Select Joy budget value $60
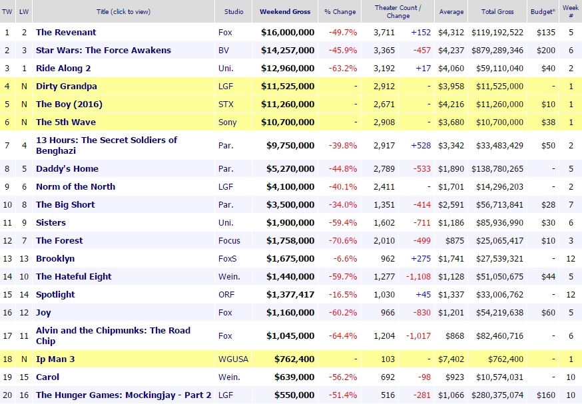 coord(548,313)
